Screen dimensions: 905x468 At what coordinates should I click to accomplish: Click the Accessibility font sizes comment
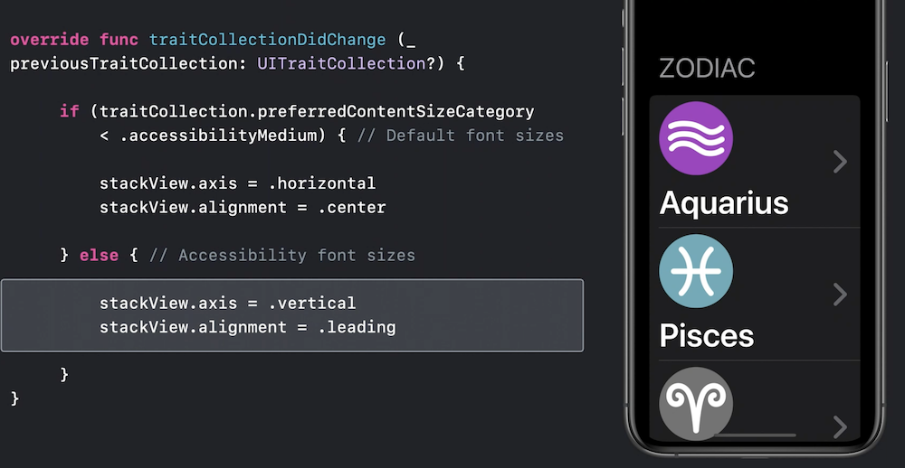(x=282, y=256)
